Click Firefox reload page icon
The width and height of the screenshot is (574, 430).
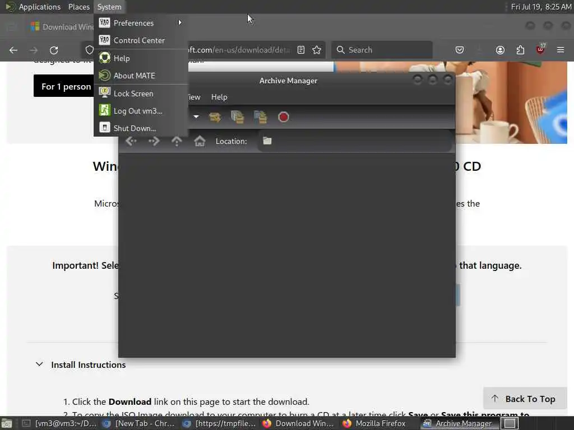[54, 50]
